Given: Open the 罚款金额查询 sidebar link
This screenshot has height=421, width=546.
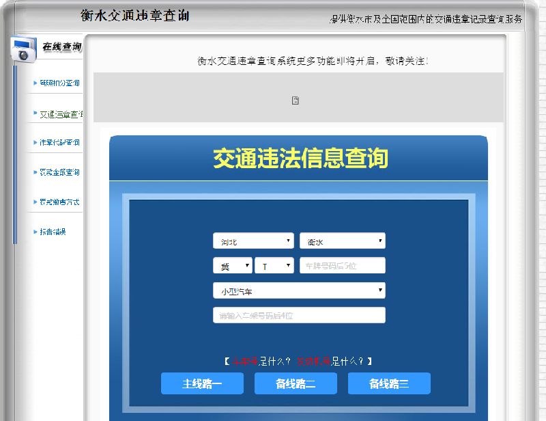Looking at the screenshot, I should (x=59, y=172).
